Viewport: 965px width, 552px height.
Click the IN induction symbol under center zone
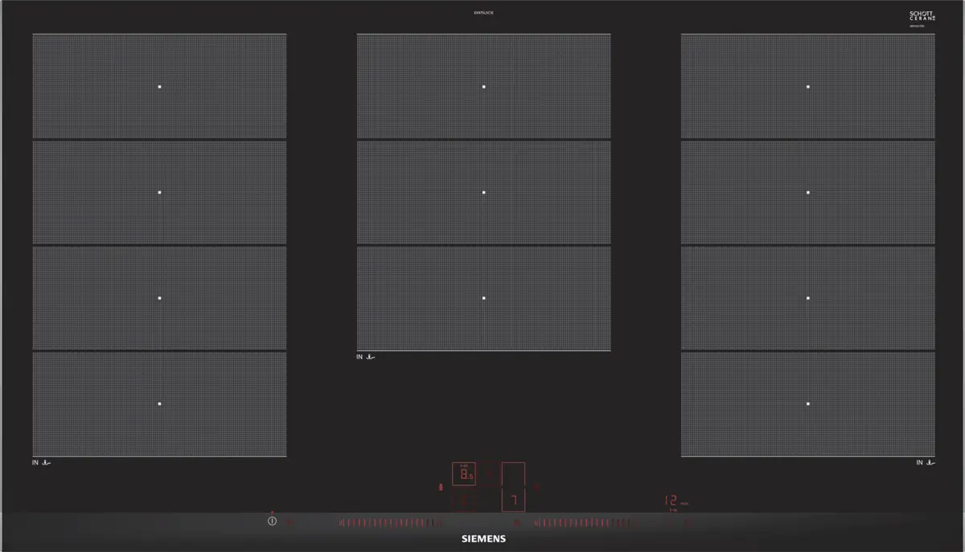[x=366, y=357]
